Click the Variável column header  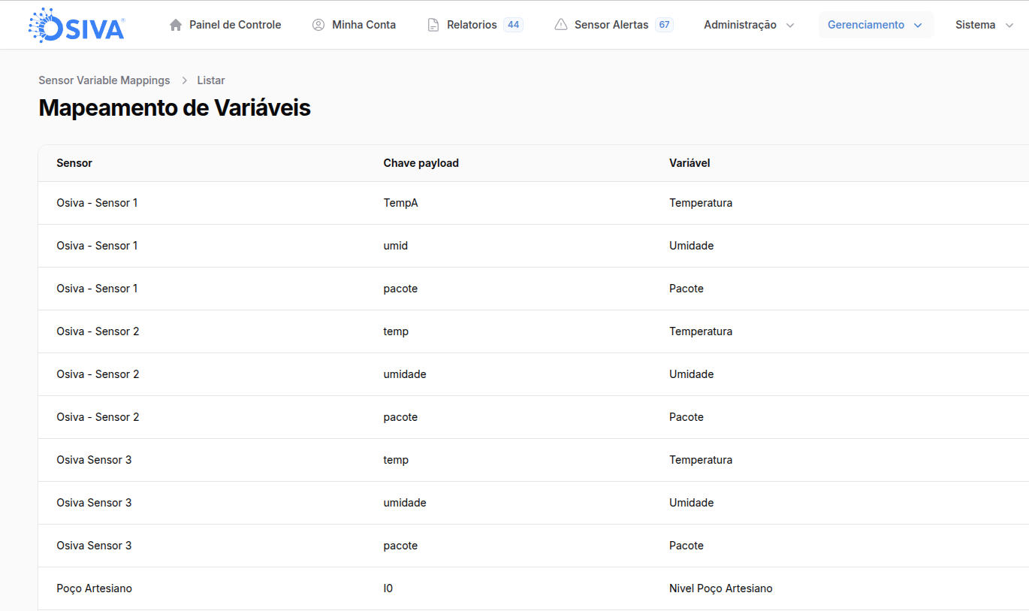[690, 163]
